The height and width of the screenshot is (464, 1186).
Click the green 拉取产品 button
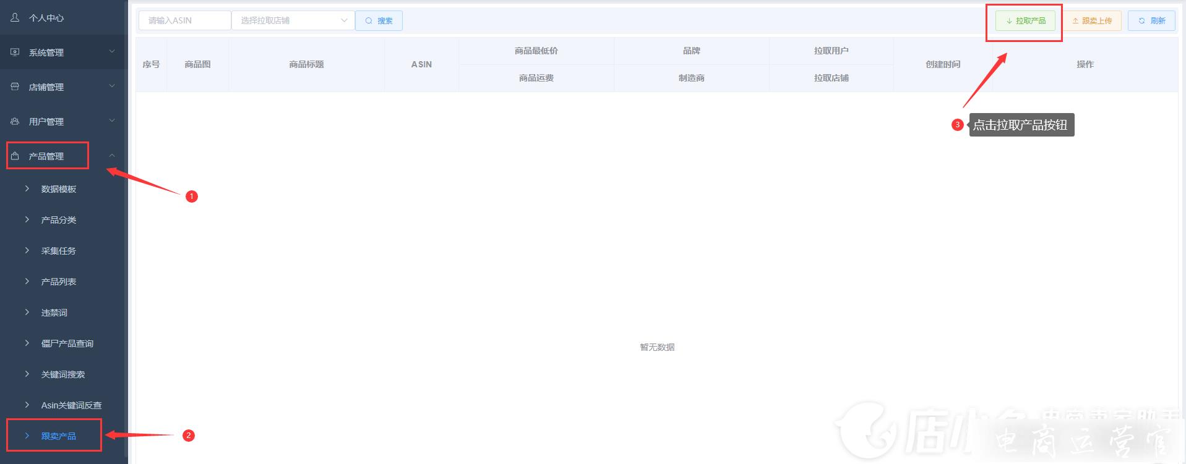click(x=1025, y=20)
